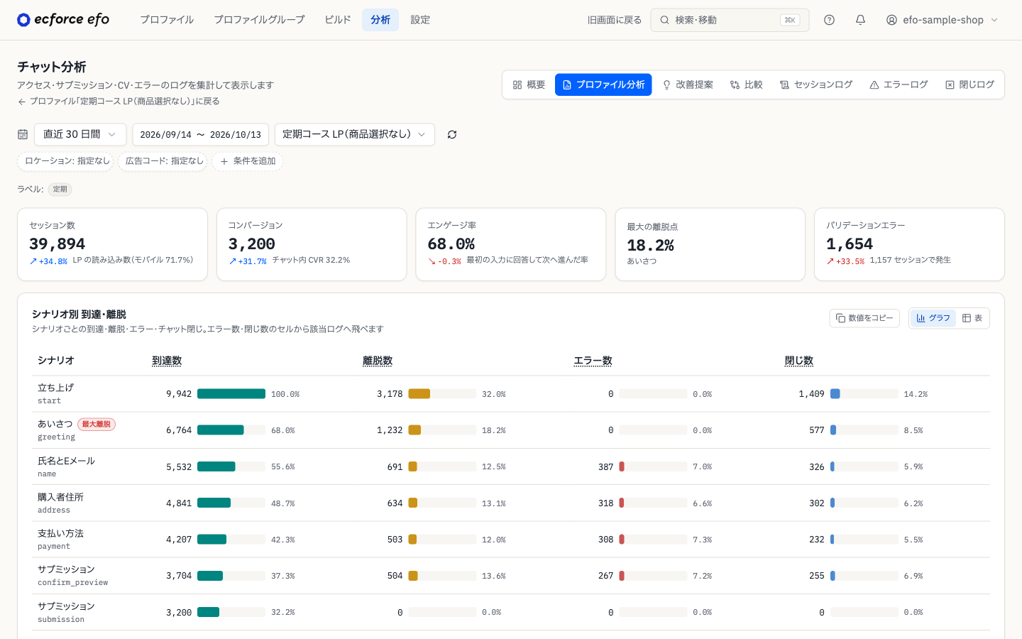Open the 閉じログ tab
The image size is (1022, 639).
tap(969, 84)
